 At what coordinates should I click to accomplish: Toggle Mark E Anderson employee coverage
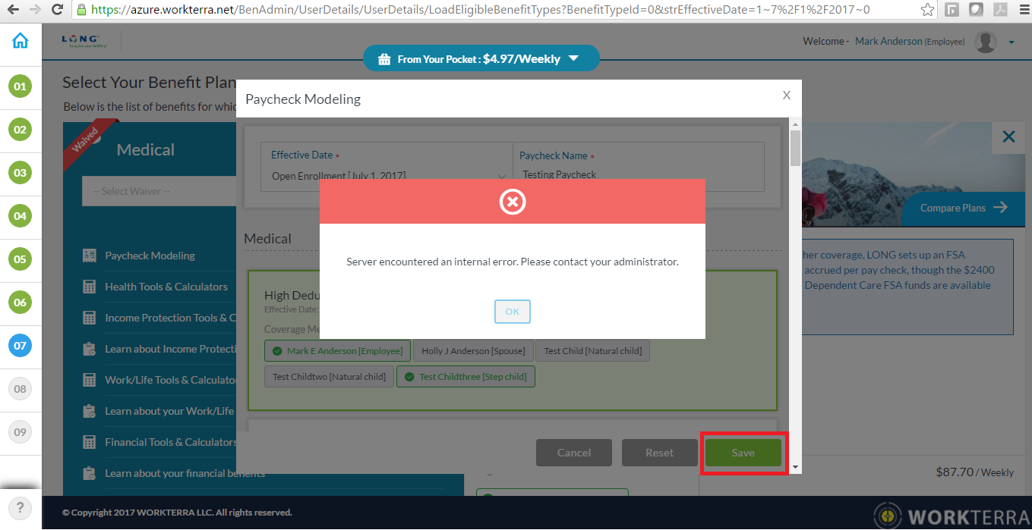point(338,351)
